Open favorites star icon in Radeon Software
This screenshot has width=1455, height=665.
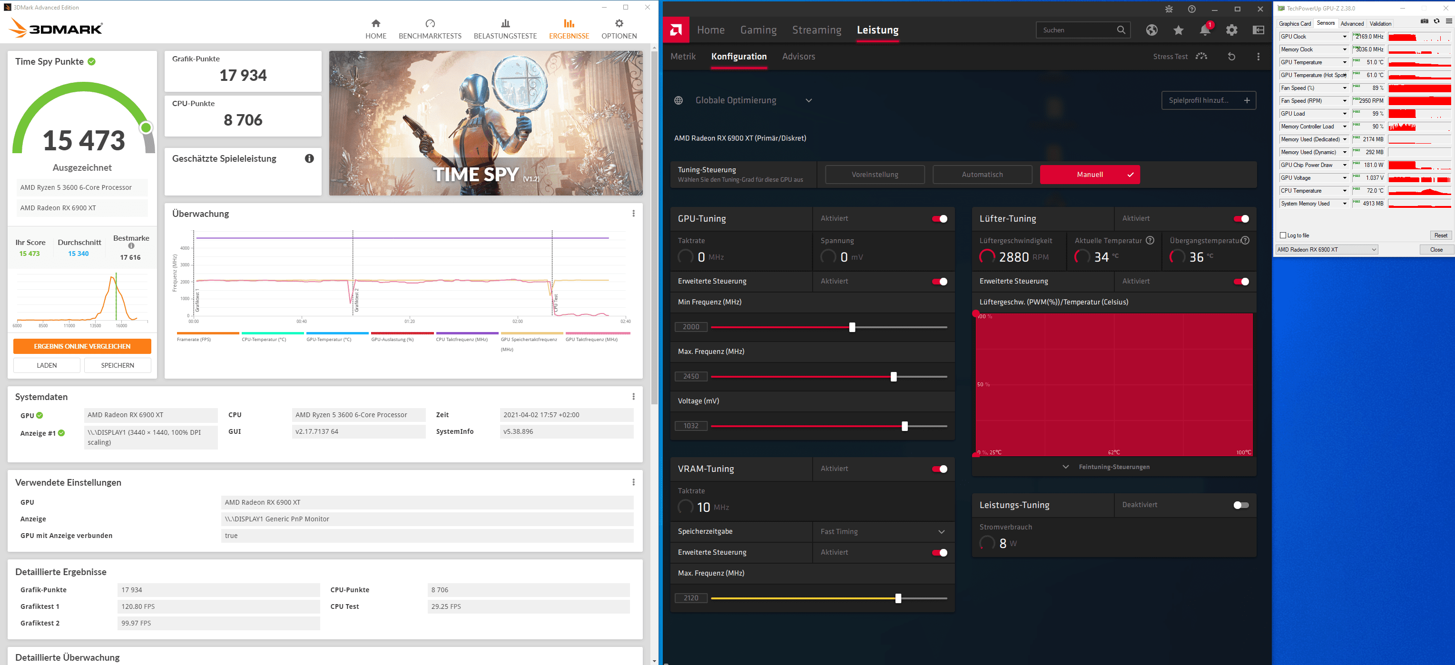coord(1178,30)
